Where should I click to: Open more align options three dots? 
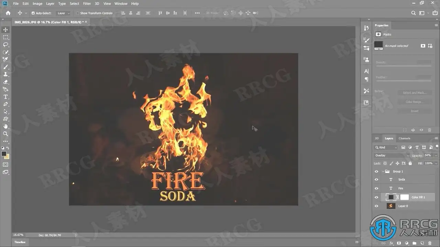[x=197, y=13]
